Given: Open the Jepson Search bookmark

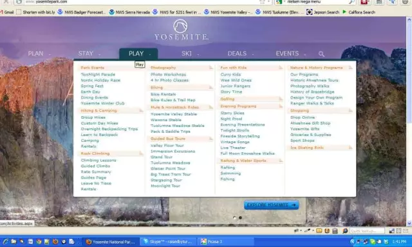Looking at the screenshot, I should (323, 12).
